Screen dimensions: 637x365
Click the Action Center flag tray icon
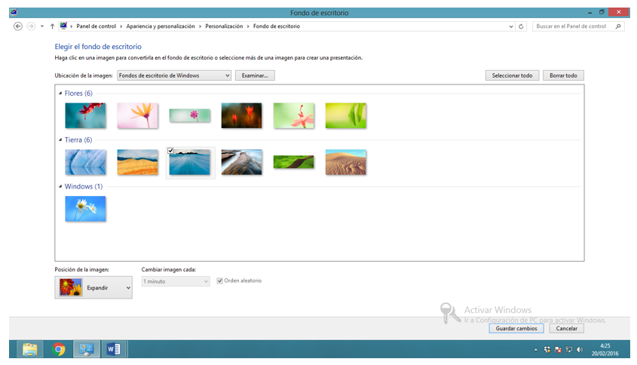558,350
